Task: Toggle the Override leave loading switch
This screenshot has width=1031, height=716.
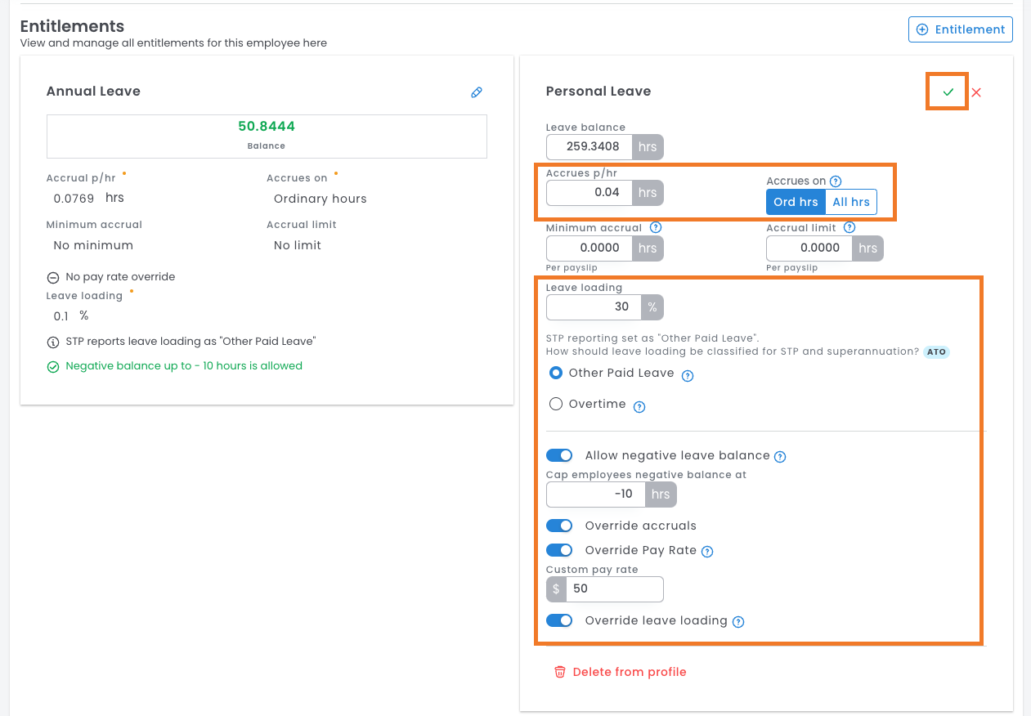Action: point(559,620)
